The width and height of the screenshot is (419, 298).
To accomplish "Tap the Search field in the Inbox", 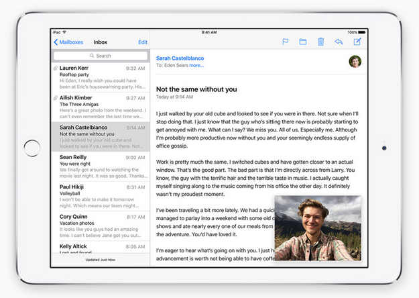I will [101, 56].
